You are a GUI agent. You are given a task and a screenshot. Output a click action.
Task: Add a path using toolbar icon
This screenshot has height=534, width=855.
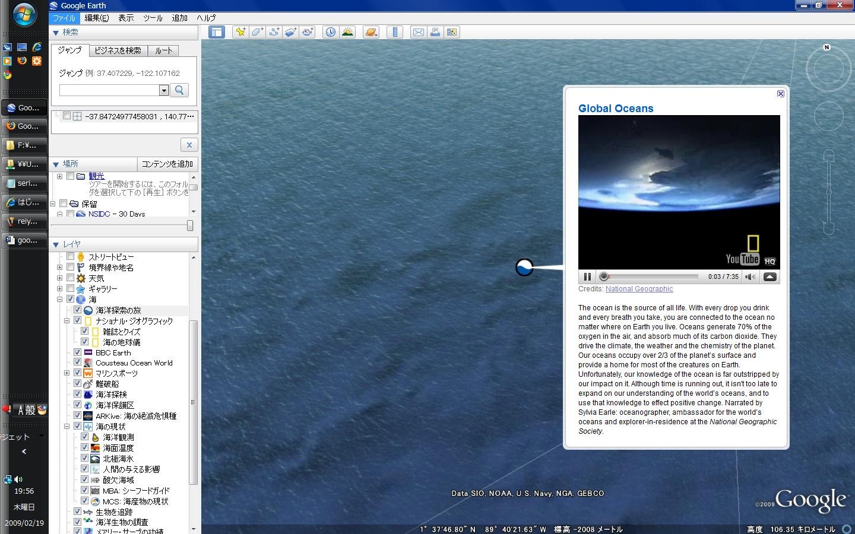point(274,32)
